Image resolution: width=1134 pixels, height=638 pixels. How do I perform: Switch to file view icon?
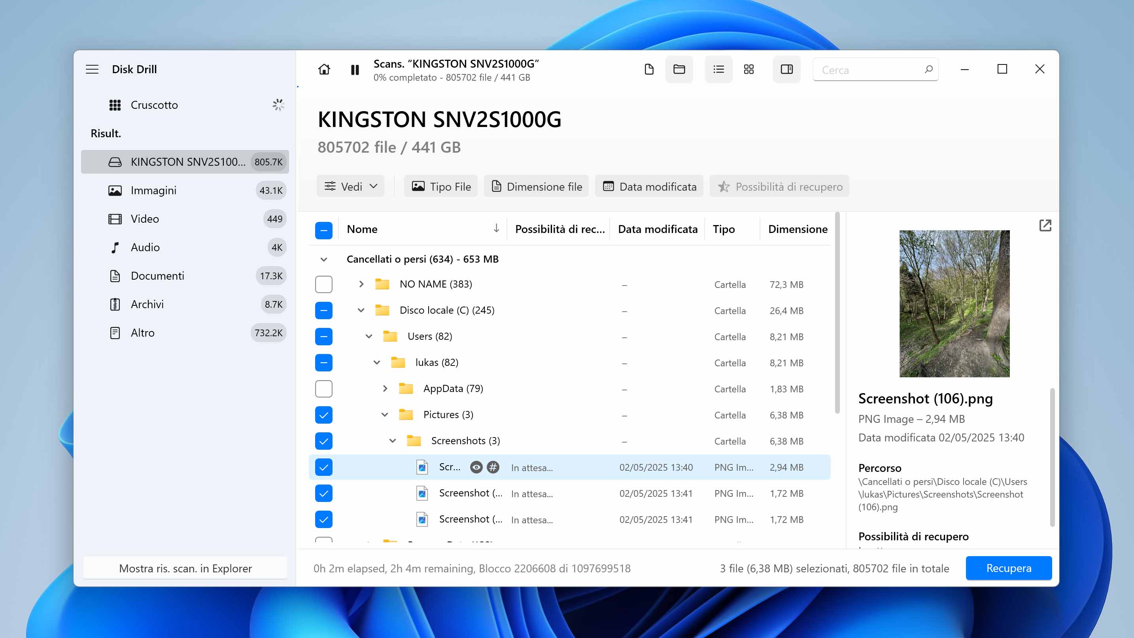(x=649, y=69)
